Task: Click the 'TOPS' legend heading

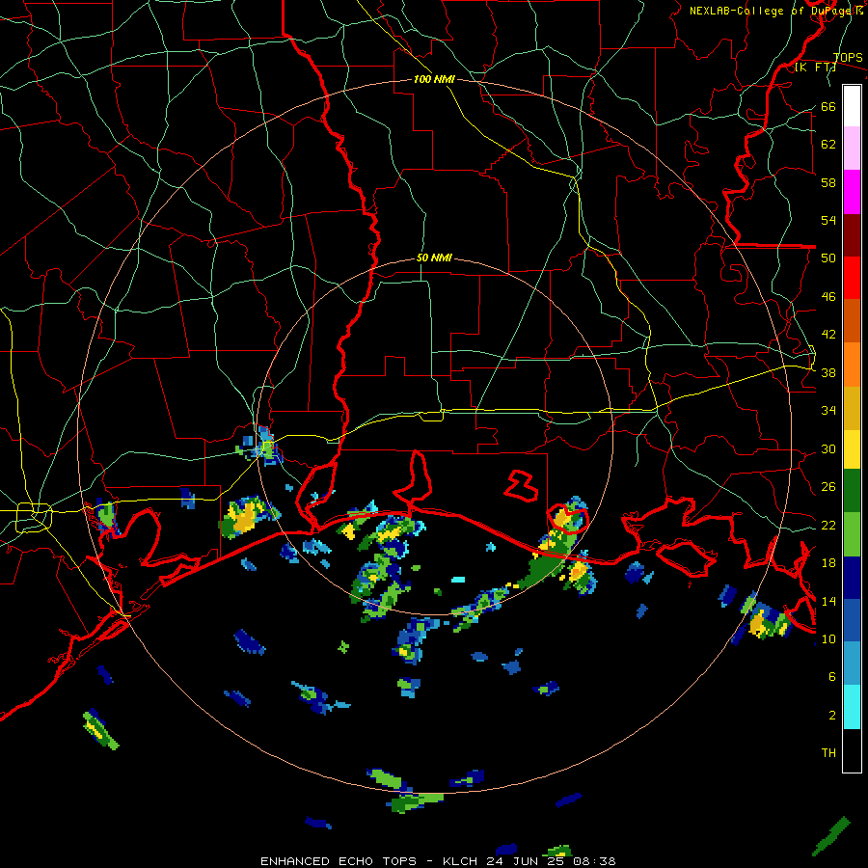Action: pyautogui.click(x=848, y=58)
